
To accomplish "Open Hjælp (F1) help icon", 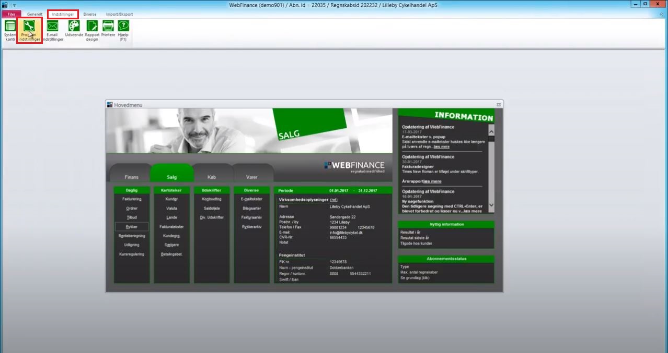I will point(123,30).
